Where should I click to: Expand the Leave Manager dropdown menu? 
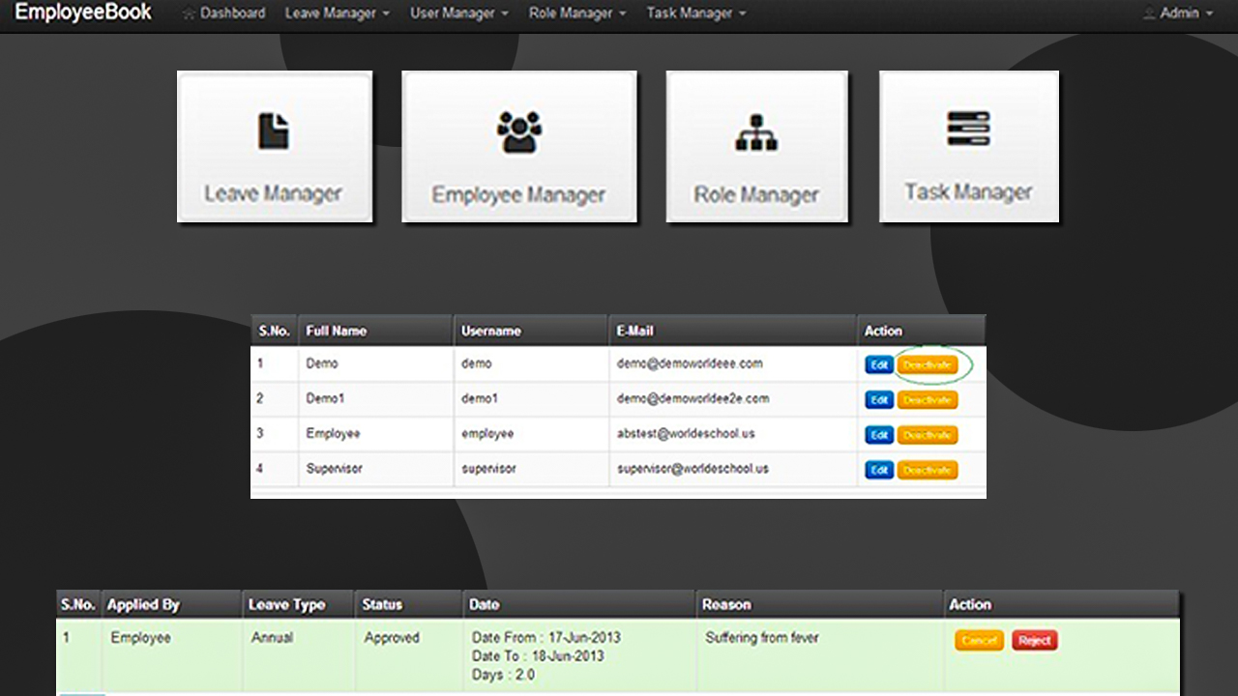337,14
